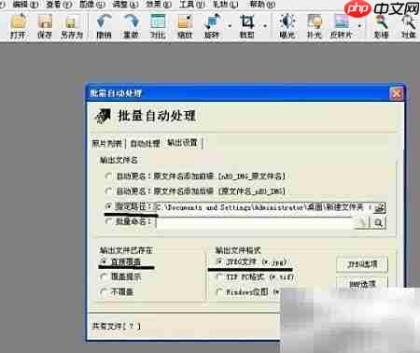Image resolution: width=420 pixels, height=353 pixels.
Task: Select the 裁剪 (Crop) toolbar icon
Action: click(x=247, y=26)
